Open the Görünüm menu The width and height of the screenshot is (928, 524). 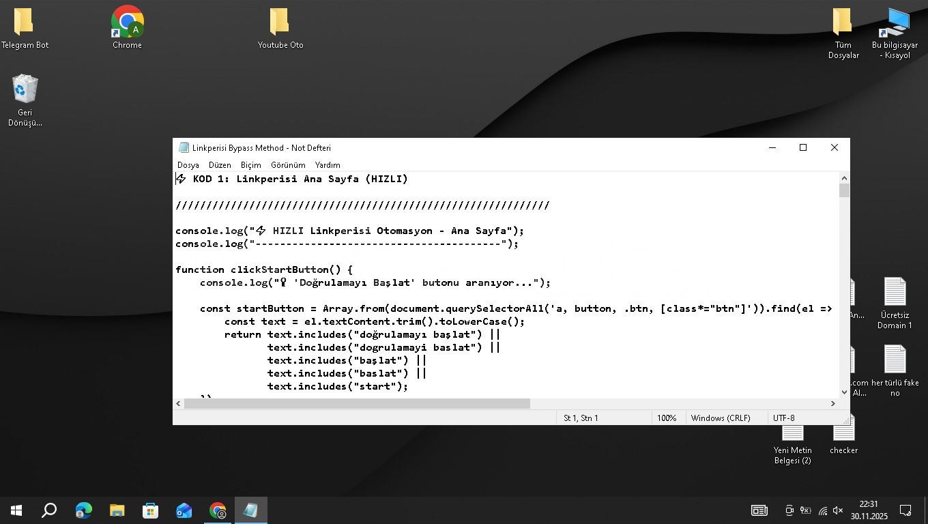[x=287, y=165]
